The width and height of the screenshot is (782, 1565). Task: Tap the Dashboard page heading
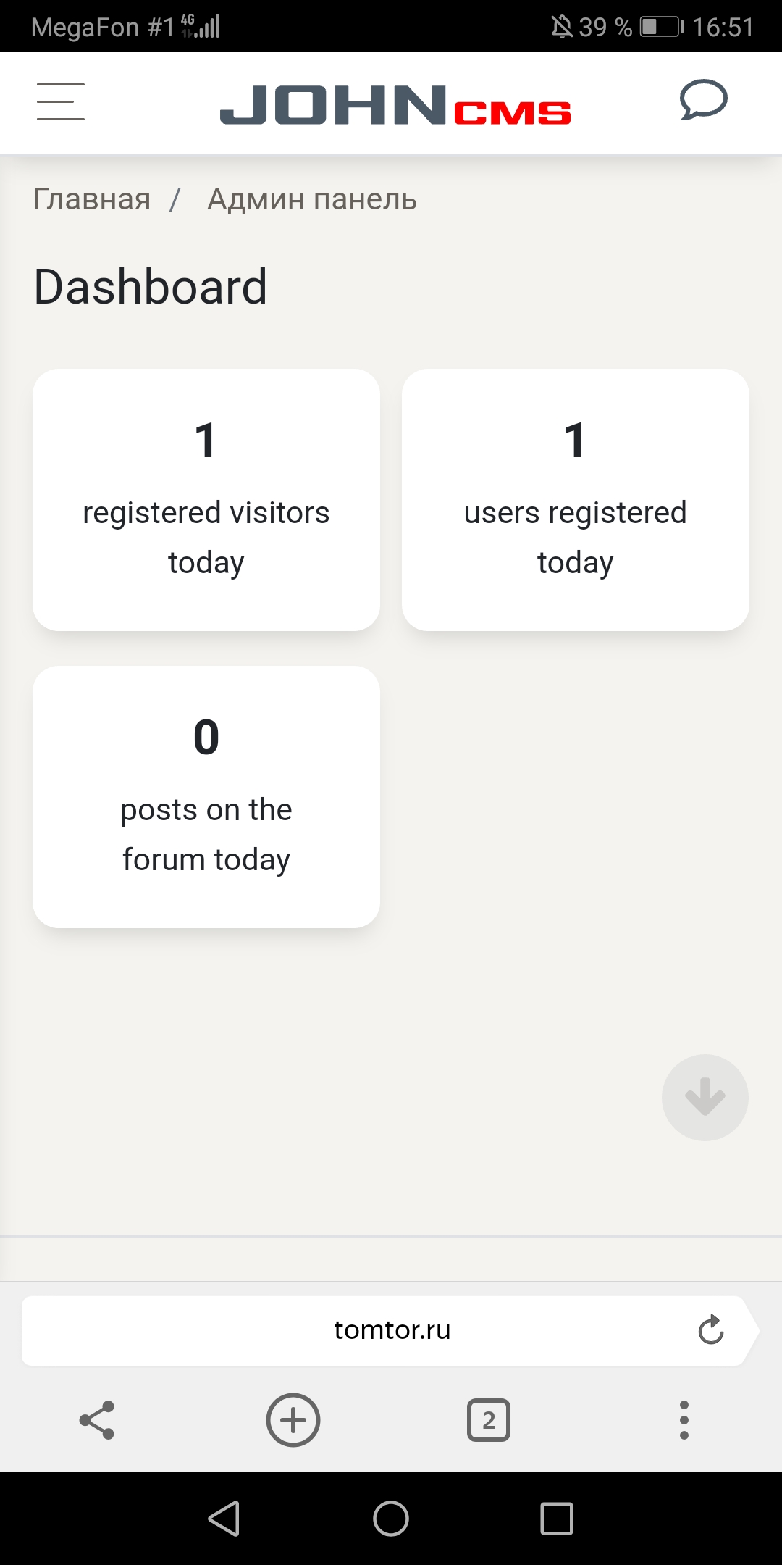click(151, 286)
